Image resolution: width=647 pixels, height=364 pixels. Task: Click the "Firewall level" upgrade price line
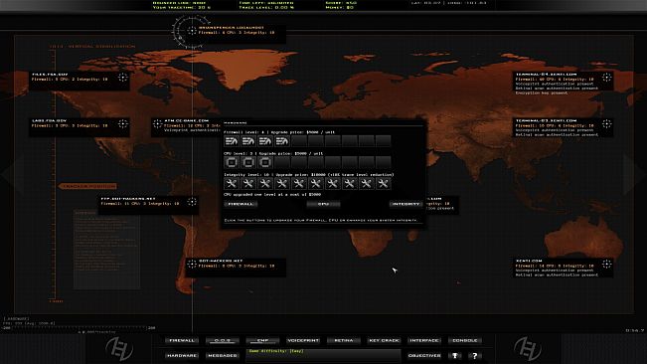279,132
